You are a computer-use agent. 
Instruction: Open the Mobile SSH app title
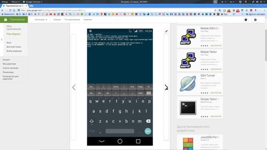[210, 28]
